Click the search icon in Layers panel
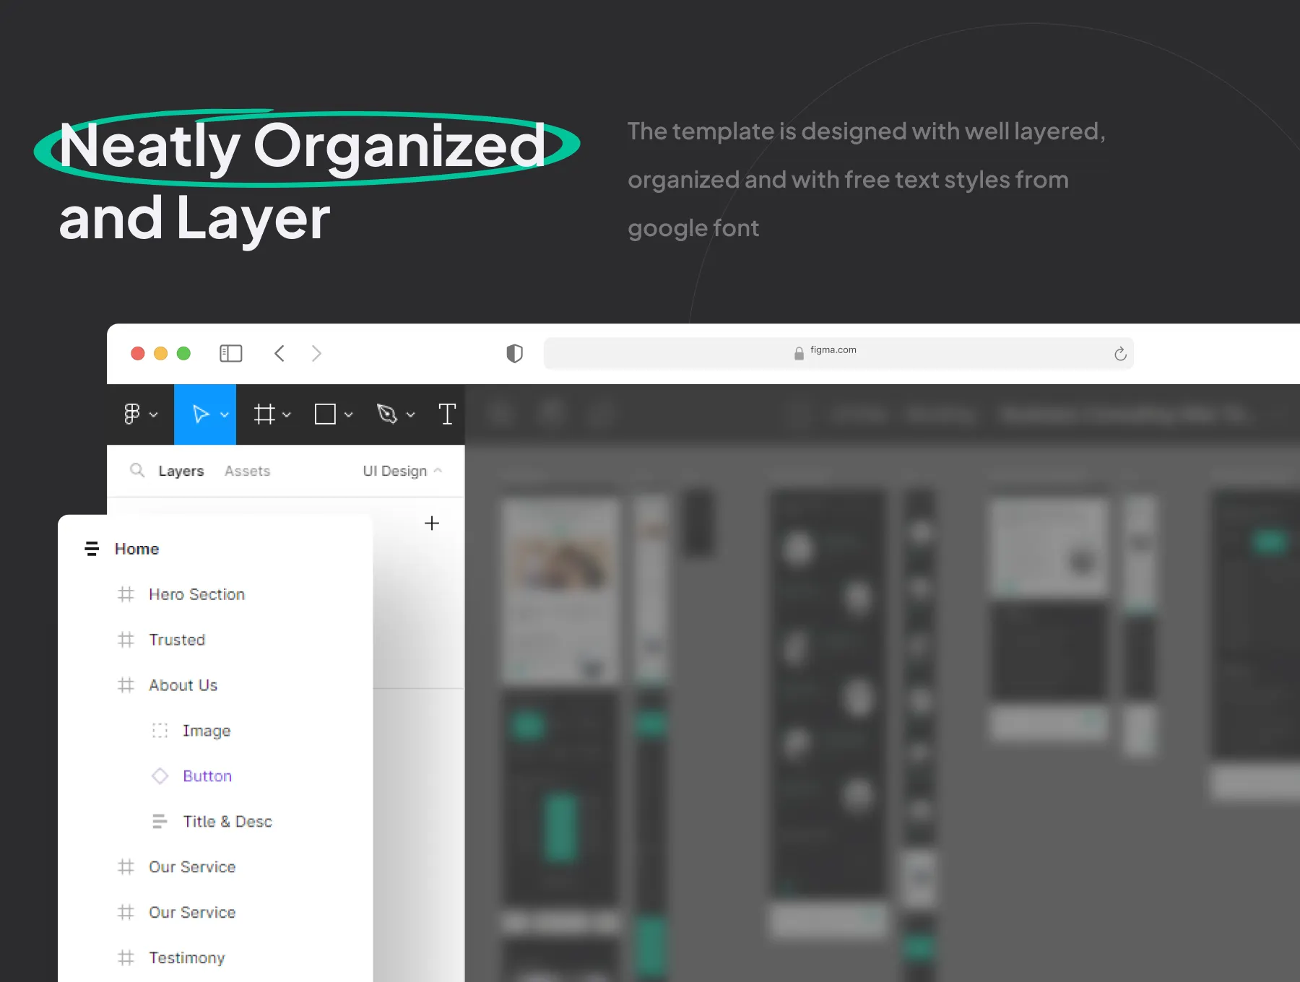 tap(136, 471)
